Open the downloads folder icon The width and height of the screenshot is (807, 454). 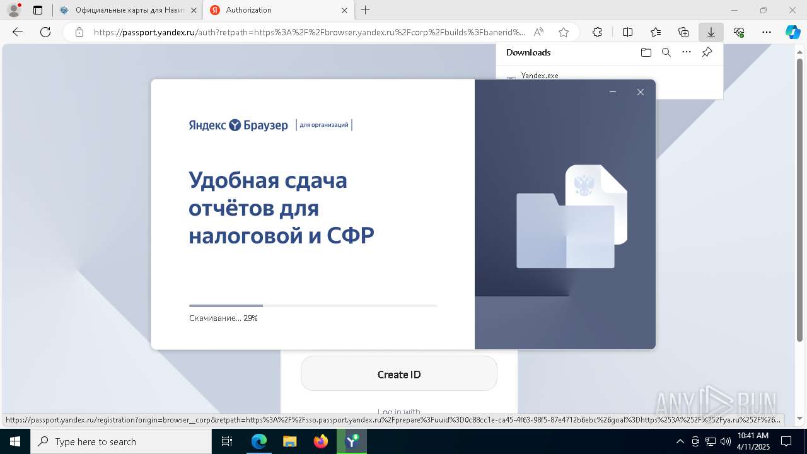[646, 52]
